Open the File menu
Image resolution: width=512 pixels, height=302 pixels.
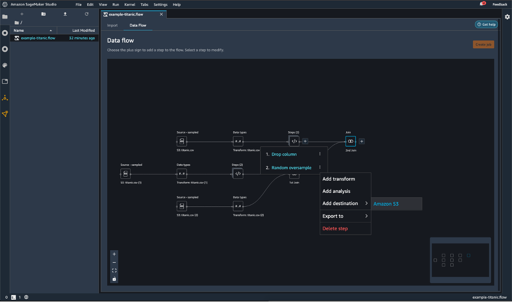(x=79, y=4)
